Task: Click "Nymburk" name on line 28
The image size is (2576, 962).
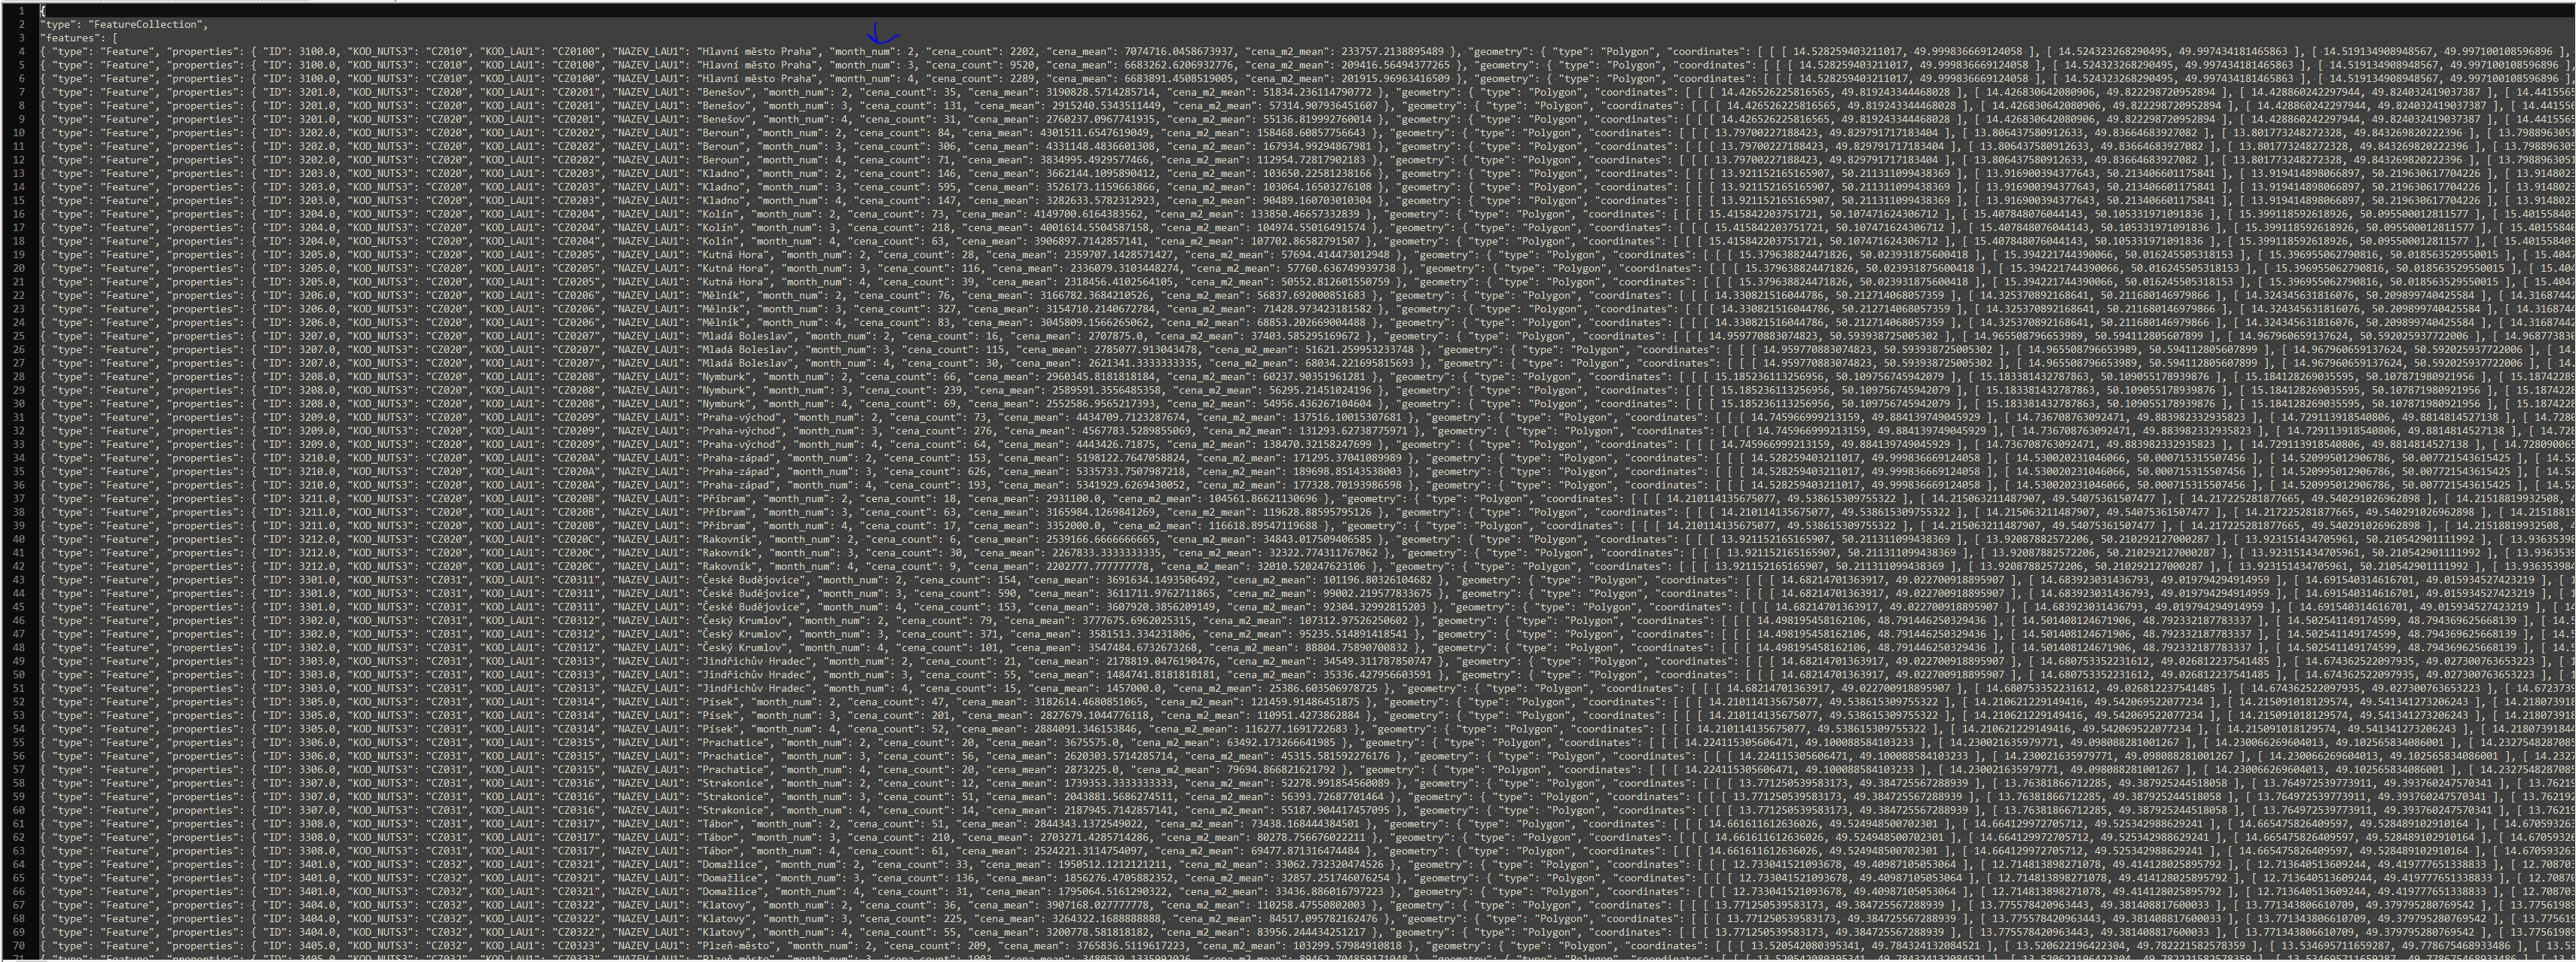Action: coord(724,378)
